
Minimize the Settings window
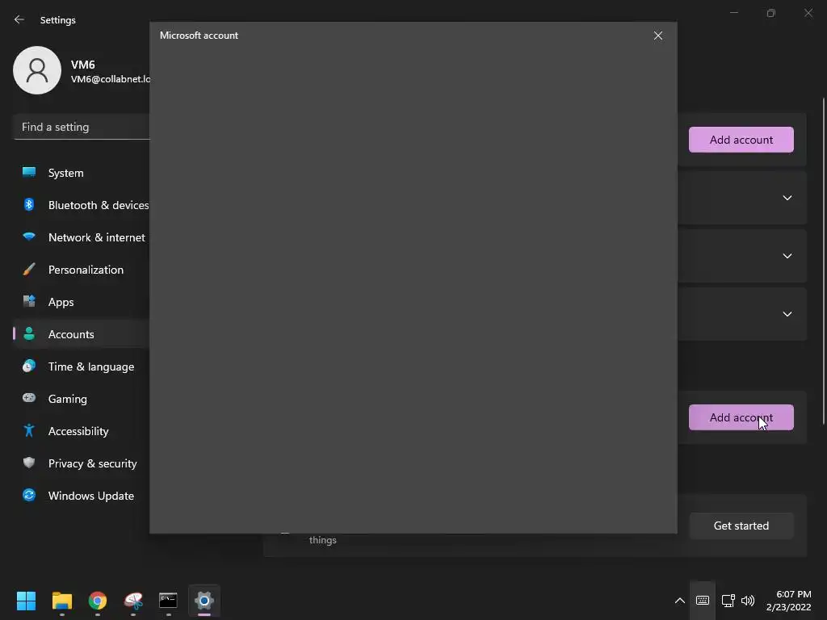click(733, 13)
